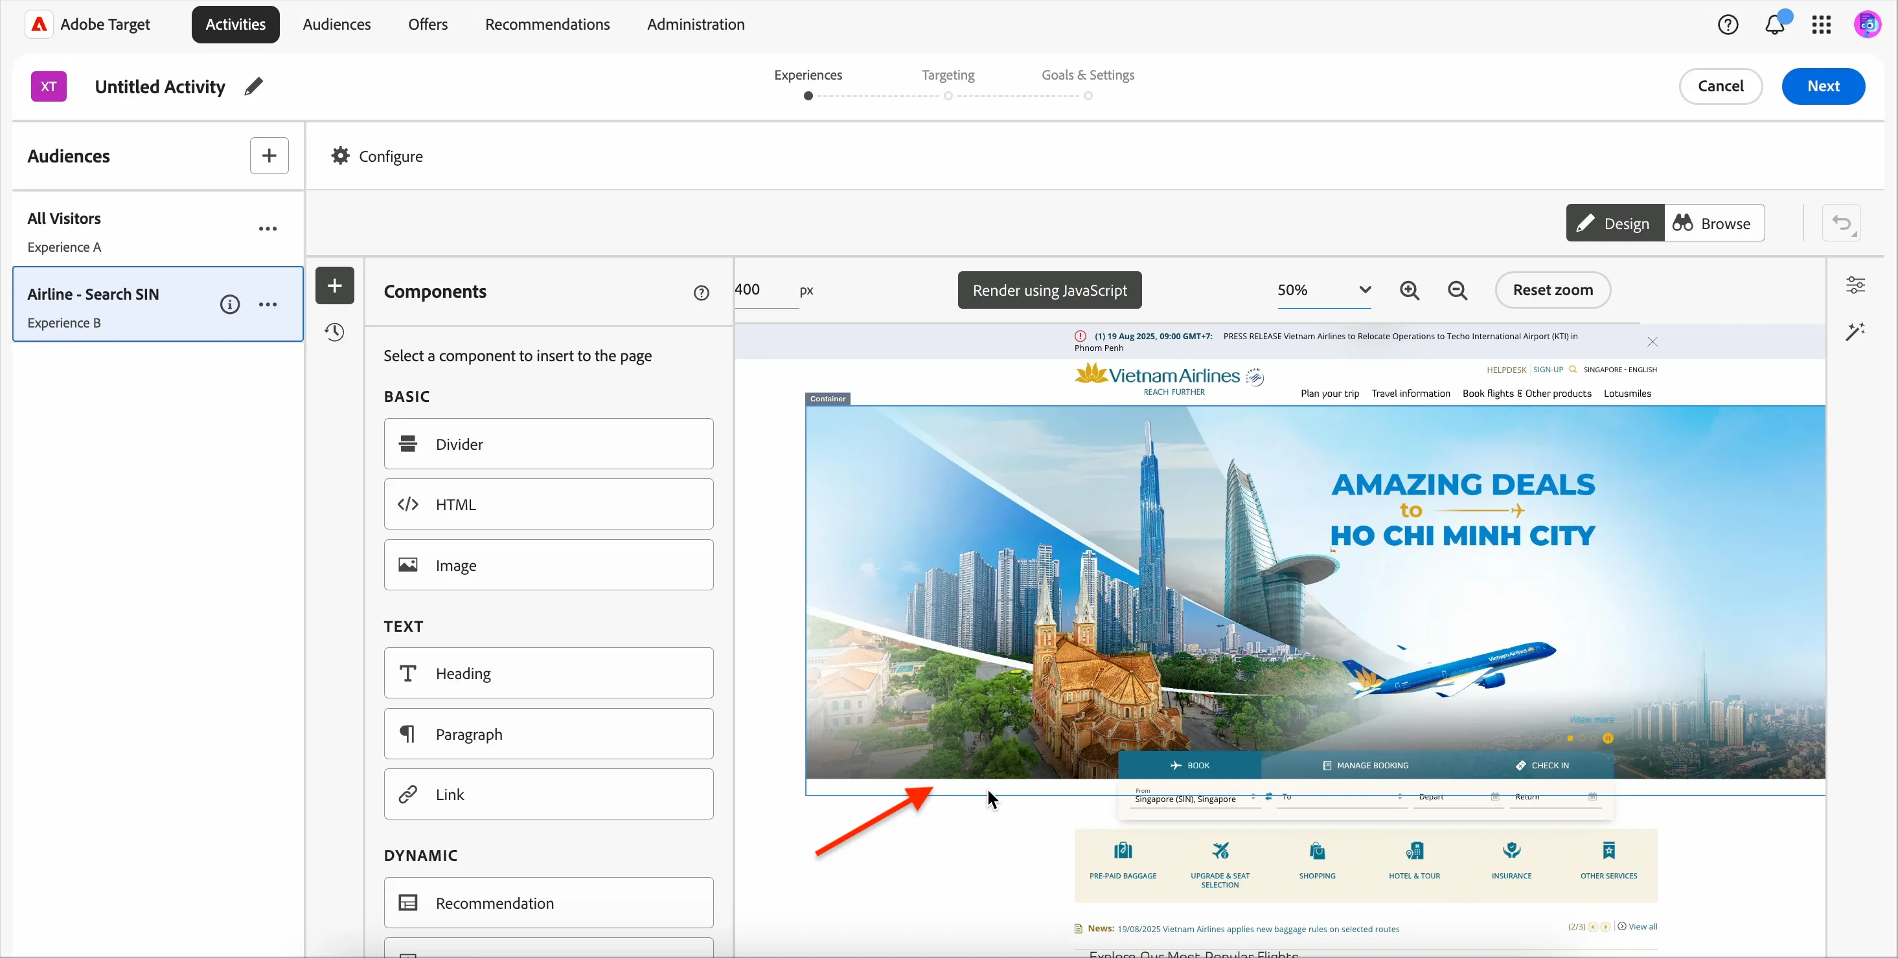The image size is (1898, 958).
Task: Open the settings sliders panel icon
Action: pyautogui.click(x=1855, y=285)
